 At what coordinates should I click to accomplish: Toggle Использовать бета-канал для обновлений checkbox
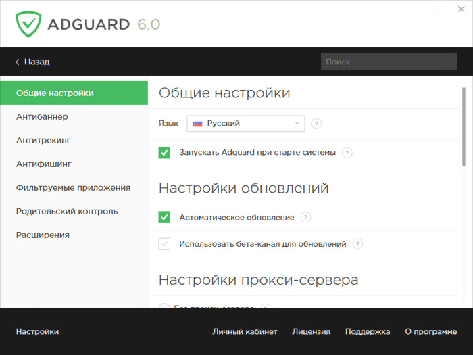pos(164,243)
